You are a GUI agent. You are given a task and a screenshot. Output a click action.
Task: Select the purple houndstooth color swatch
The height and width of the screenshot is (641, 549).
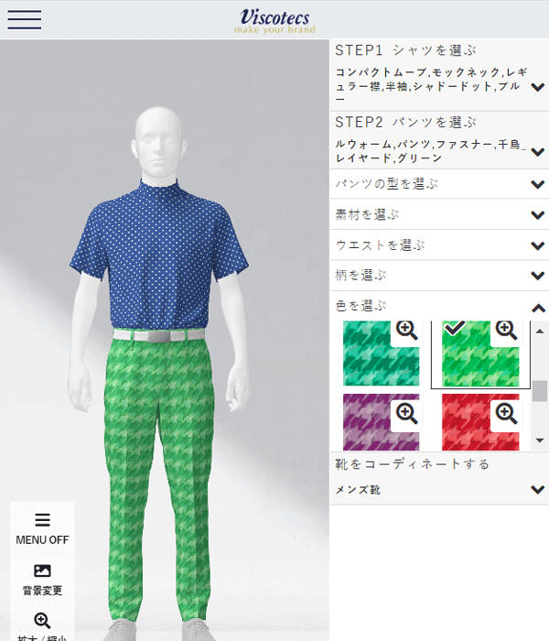point(382,422)
